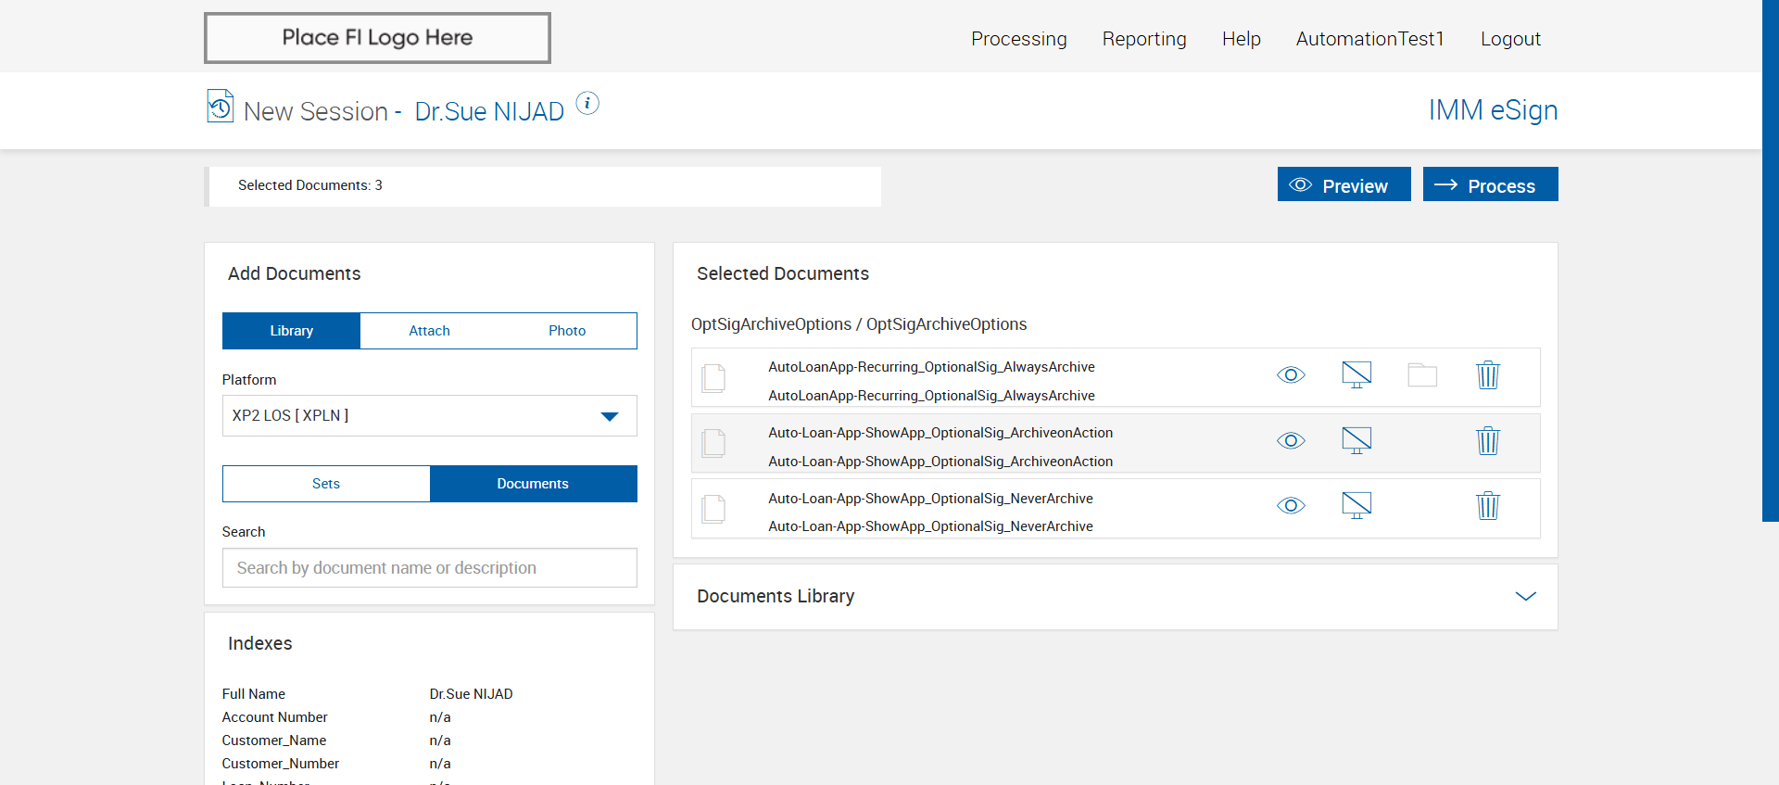Click eye icon for ArchiveonAction document
This screenshot has width=1779, height=785.
(x=1291, y=441)
